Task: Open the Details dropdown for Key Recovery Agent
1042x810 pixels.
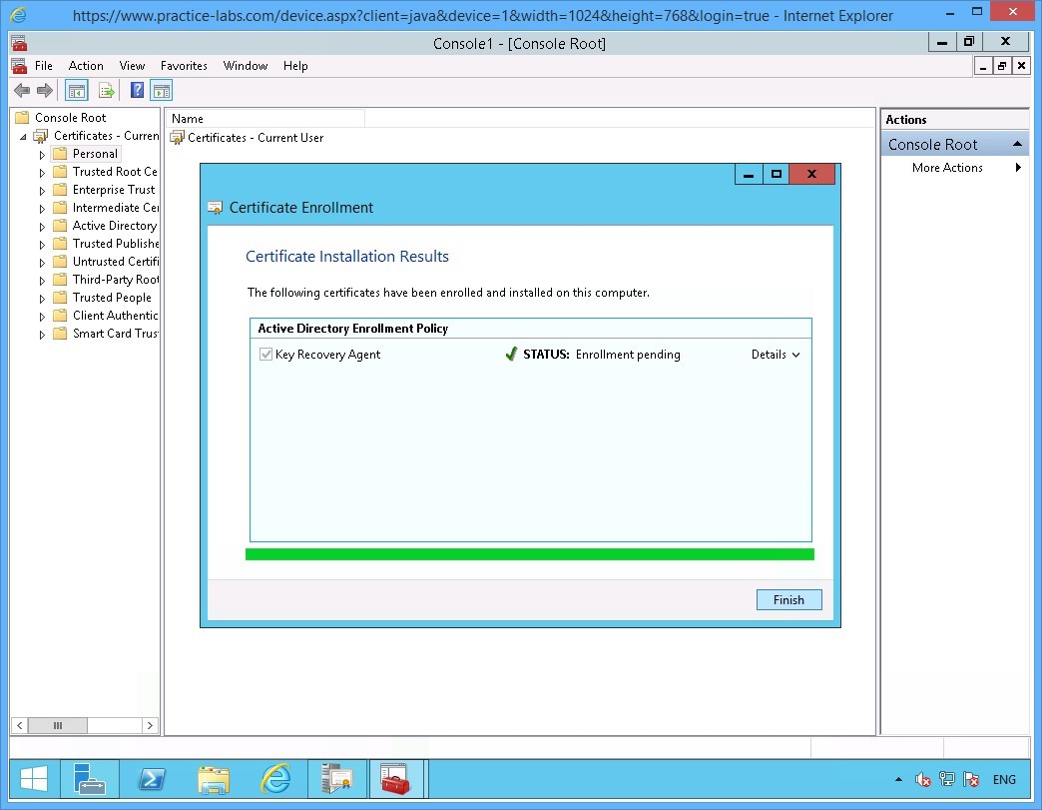Action: tap(776, 354)
